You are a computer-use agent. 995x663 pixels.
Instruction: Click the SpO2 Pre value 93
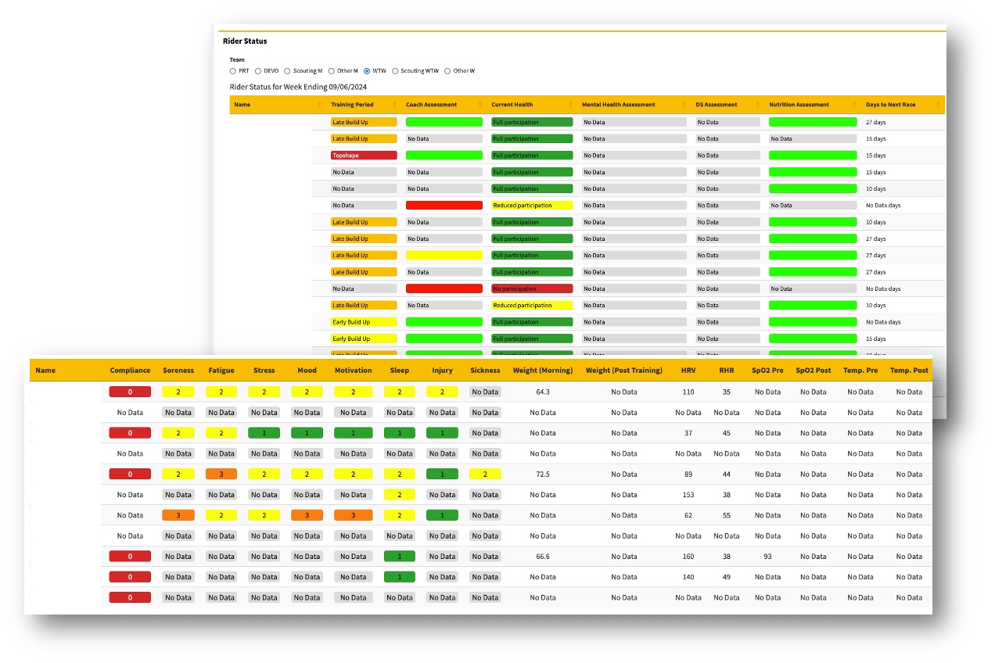[x=767, y=557]
